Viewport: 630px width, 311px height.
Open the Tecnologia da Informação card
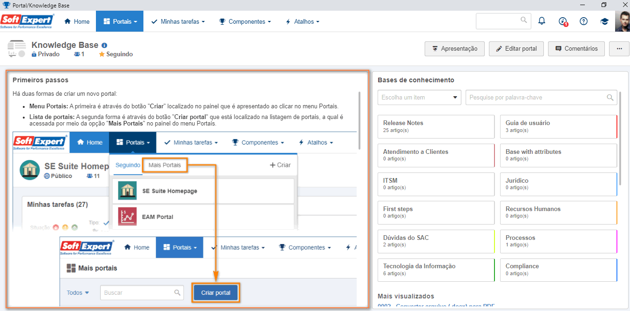tap(436, 270)
